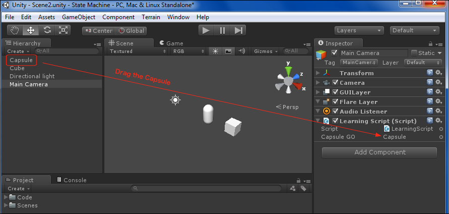
Task: Click the orientation gizmo's y axis cone
Action: [x=288, y=71]
